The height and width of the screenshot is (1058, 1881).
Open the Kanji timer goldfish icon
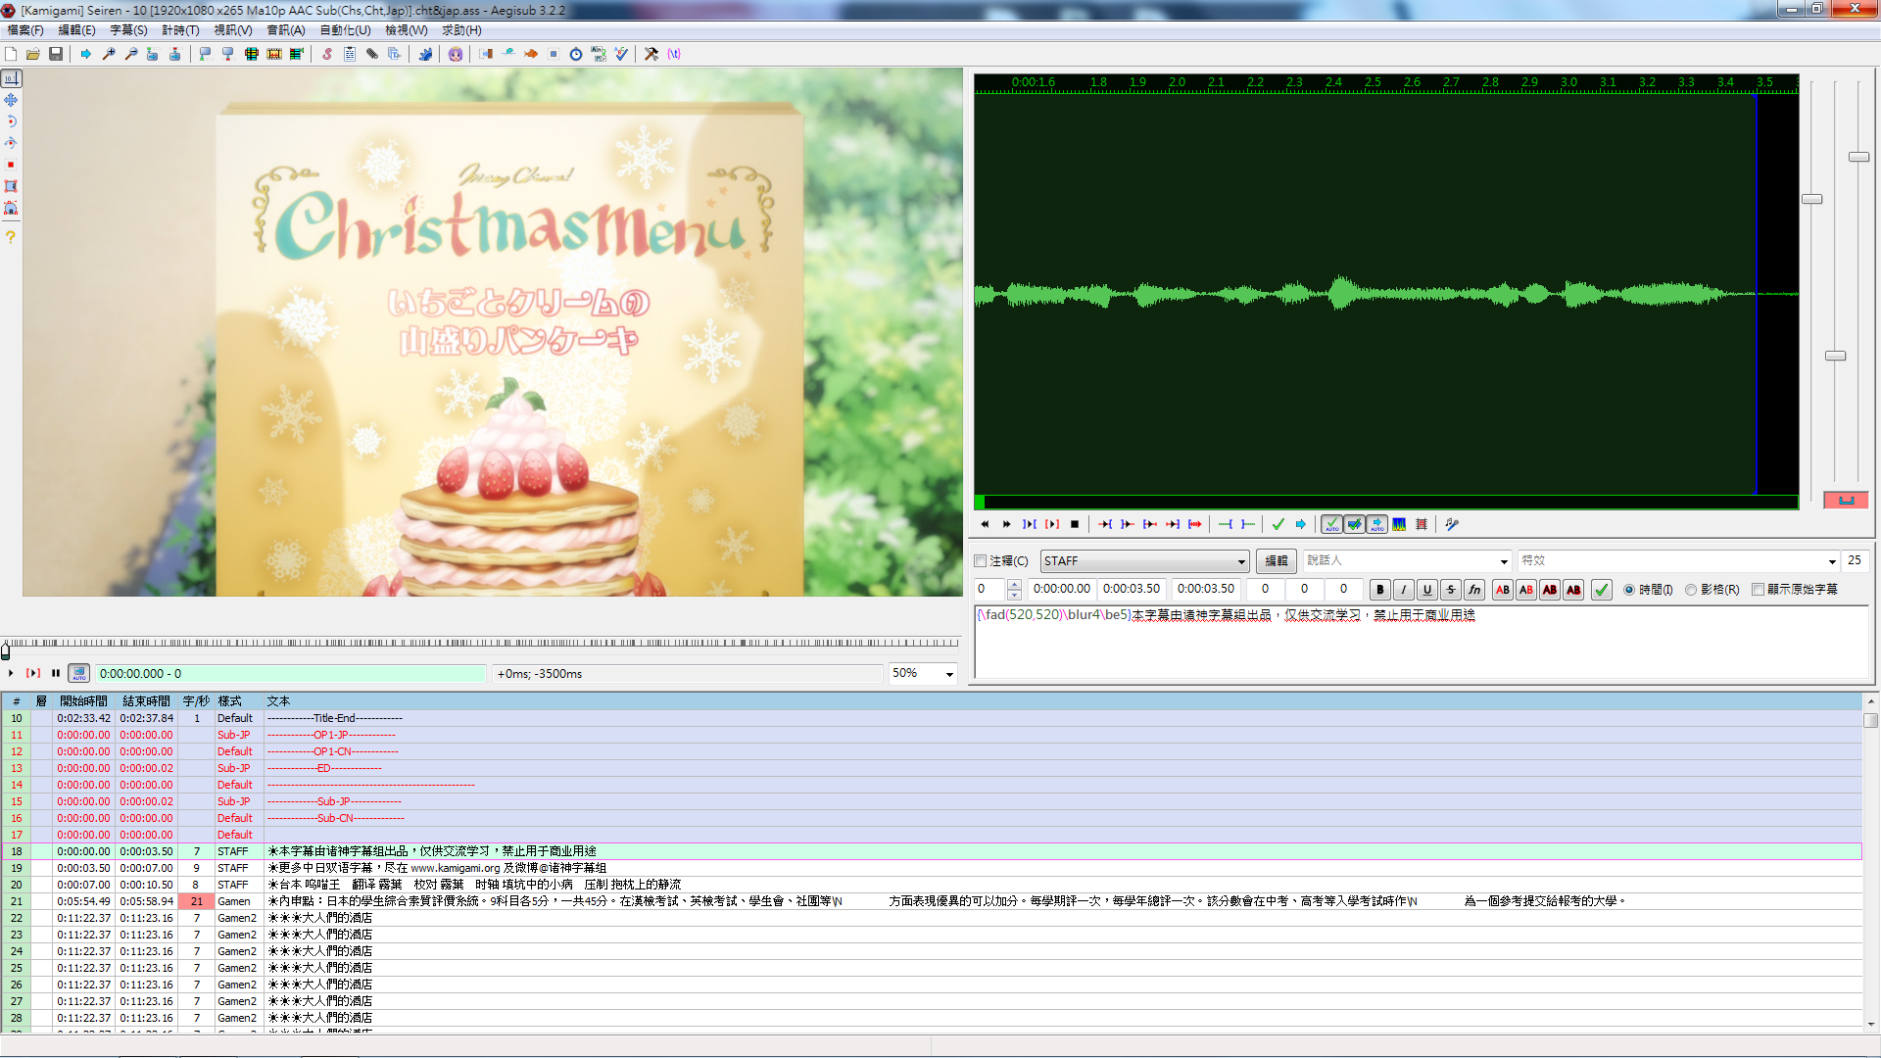click(x=531, y=54)
